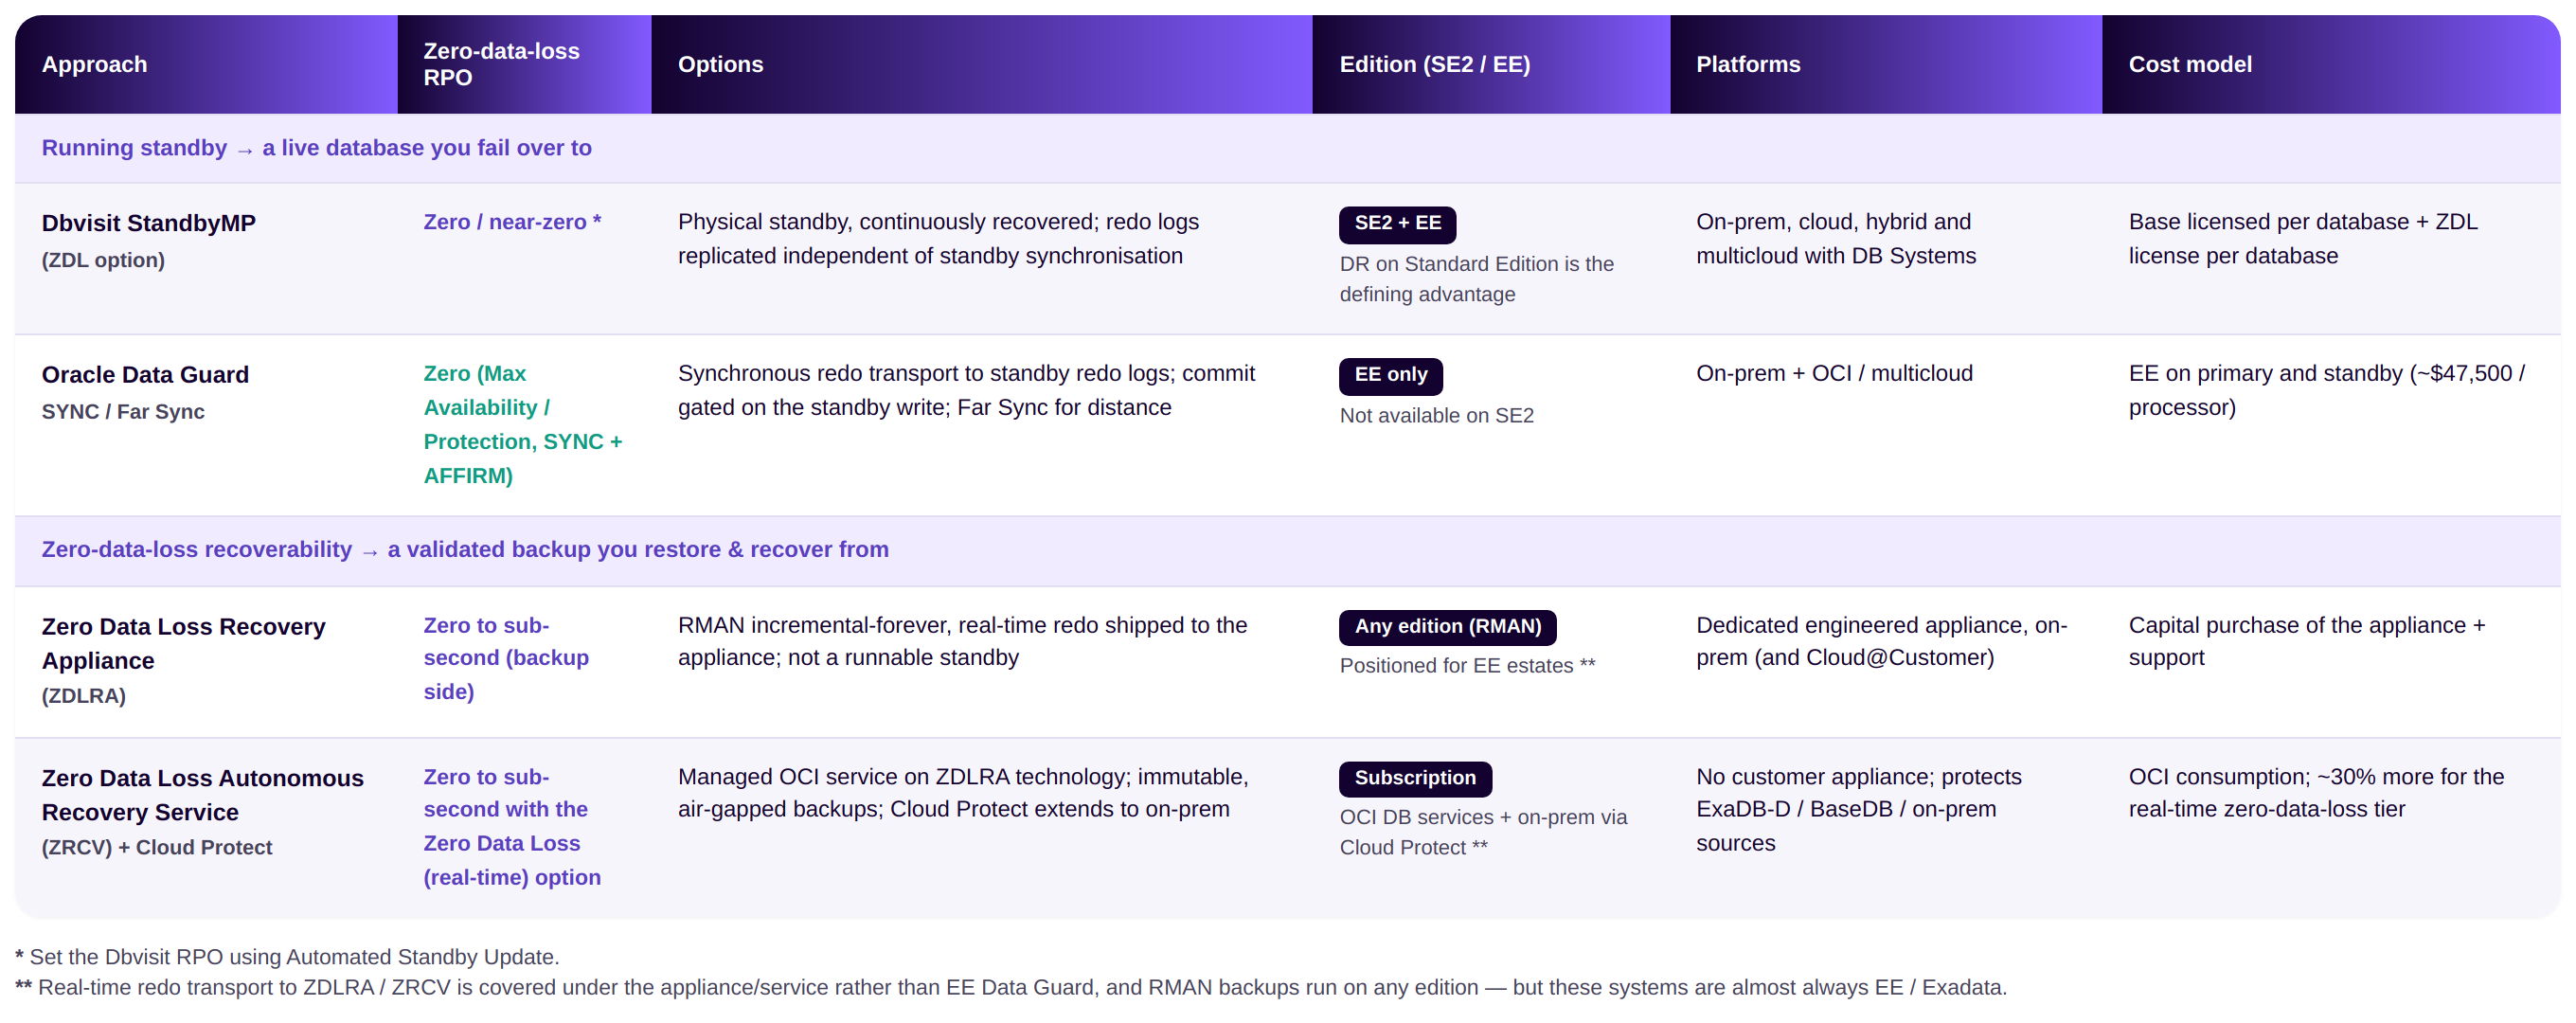Click the Zero-data-loss RPO column header
2576x1023 pixels.
[524, 64]
